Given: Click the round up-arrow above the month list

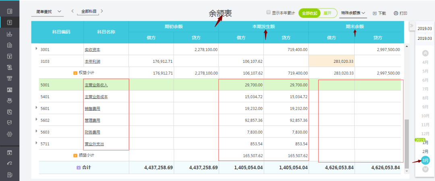Looking at the screenshot, I should tap(425, 53).
